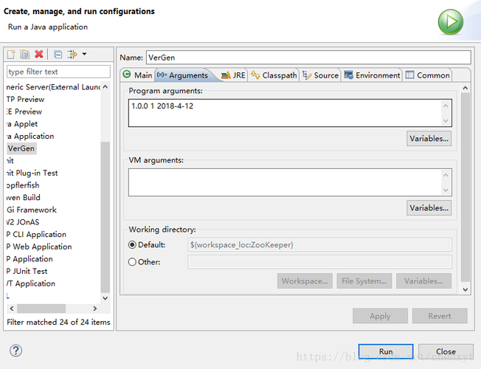This screenshot has width=481, height=369.
Task: Click the Duplicate launch configuration icon
Action: 24,55
